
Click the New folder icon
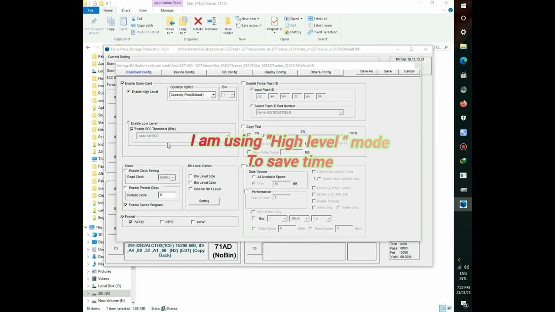point(228,22)
